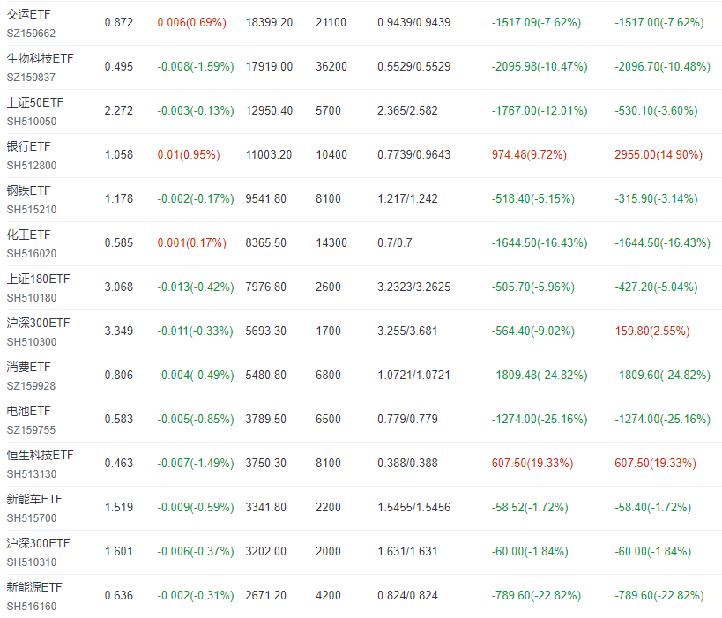Screen dimensions: 722x618
Task: Select 上证50ETF loss -1767.00(-12.01%)
Action: (540, 111)
